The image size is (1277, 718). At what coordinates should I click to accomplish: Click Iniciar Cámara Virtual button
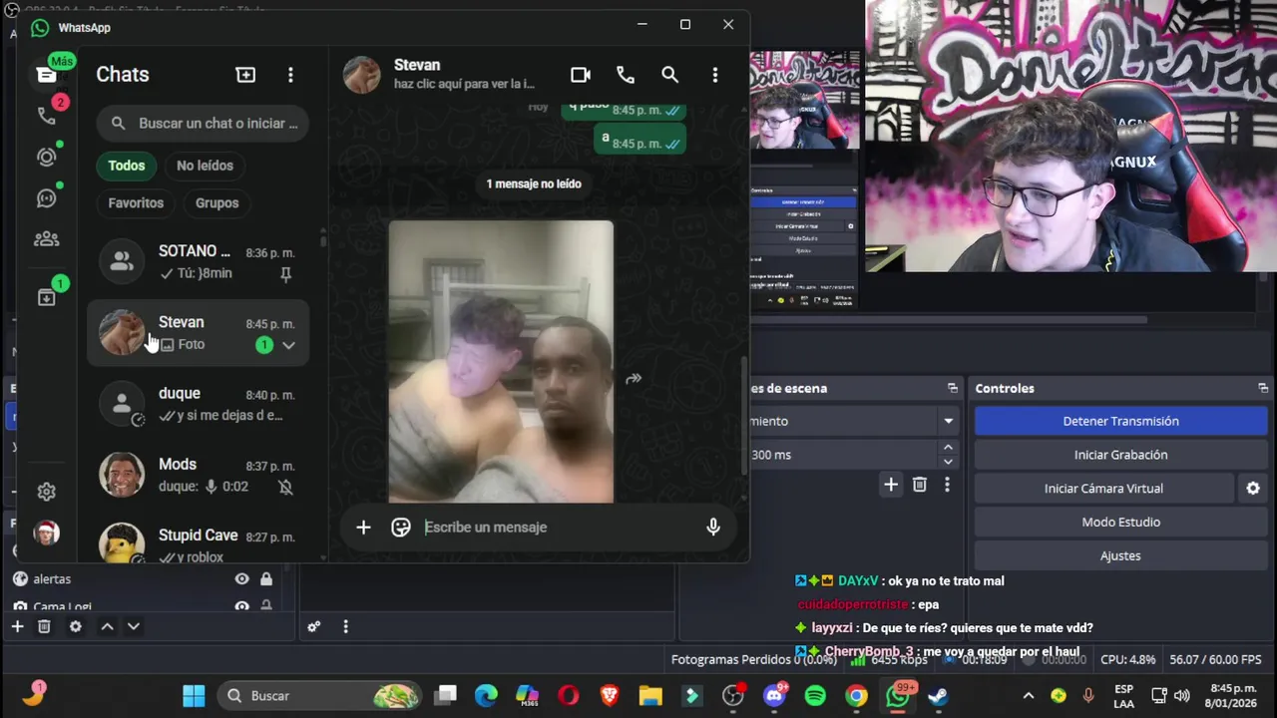[1103, 489]
